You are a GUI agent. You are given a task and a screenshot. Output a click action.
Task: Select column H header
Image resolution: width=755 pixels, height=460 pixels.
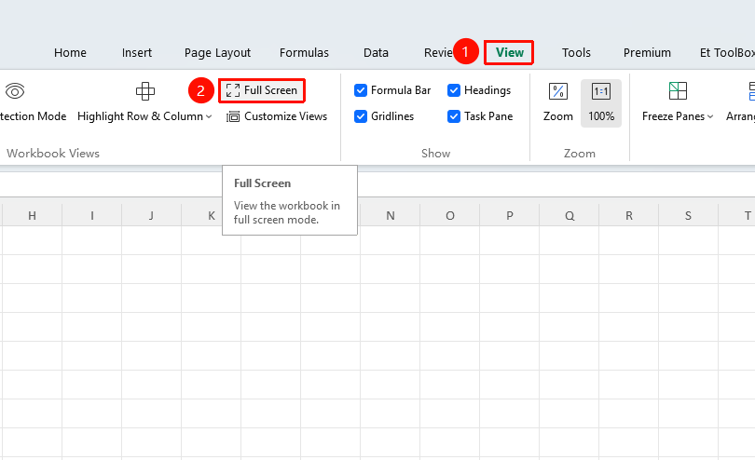[33, 215]
